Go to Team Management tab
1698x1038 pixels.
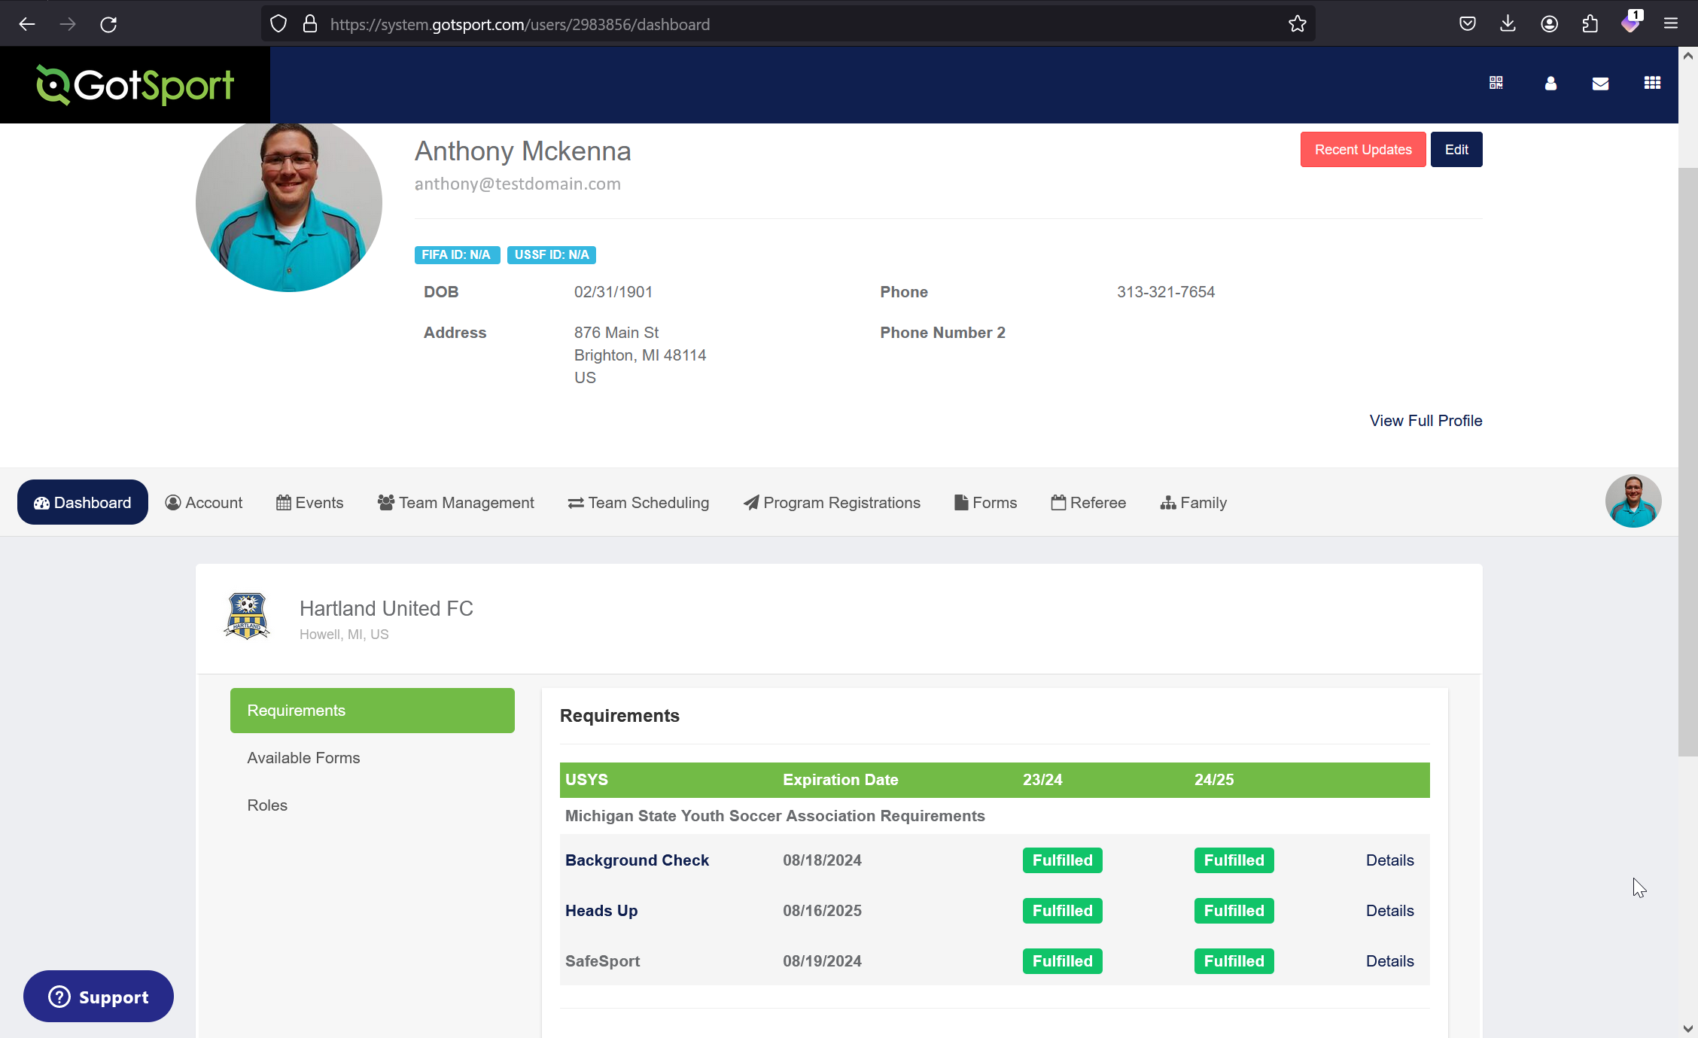point(456,502)
